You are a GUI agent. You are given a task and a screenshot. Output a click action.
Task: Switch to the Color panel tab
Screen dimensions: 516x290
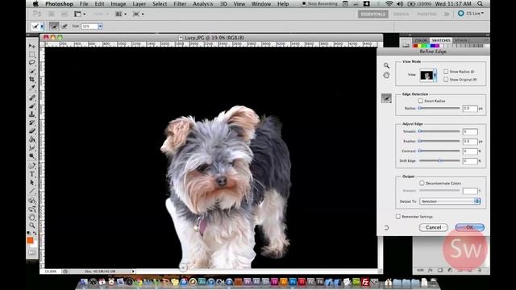click(x=421, y=40)
